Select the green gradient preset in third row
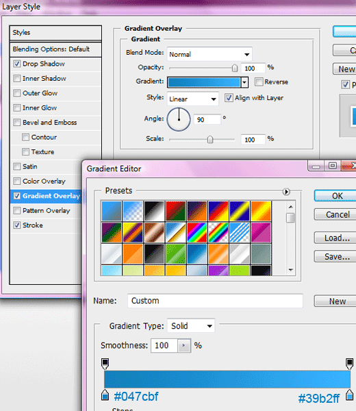This screenshot has height=411, width=356. point(175,253)
